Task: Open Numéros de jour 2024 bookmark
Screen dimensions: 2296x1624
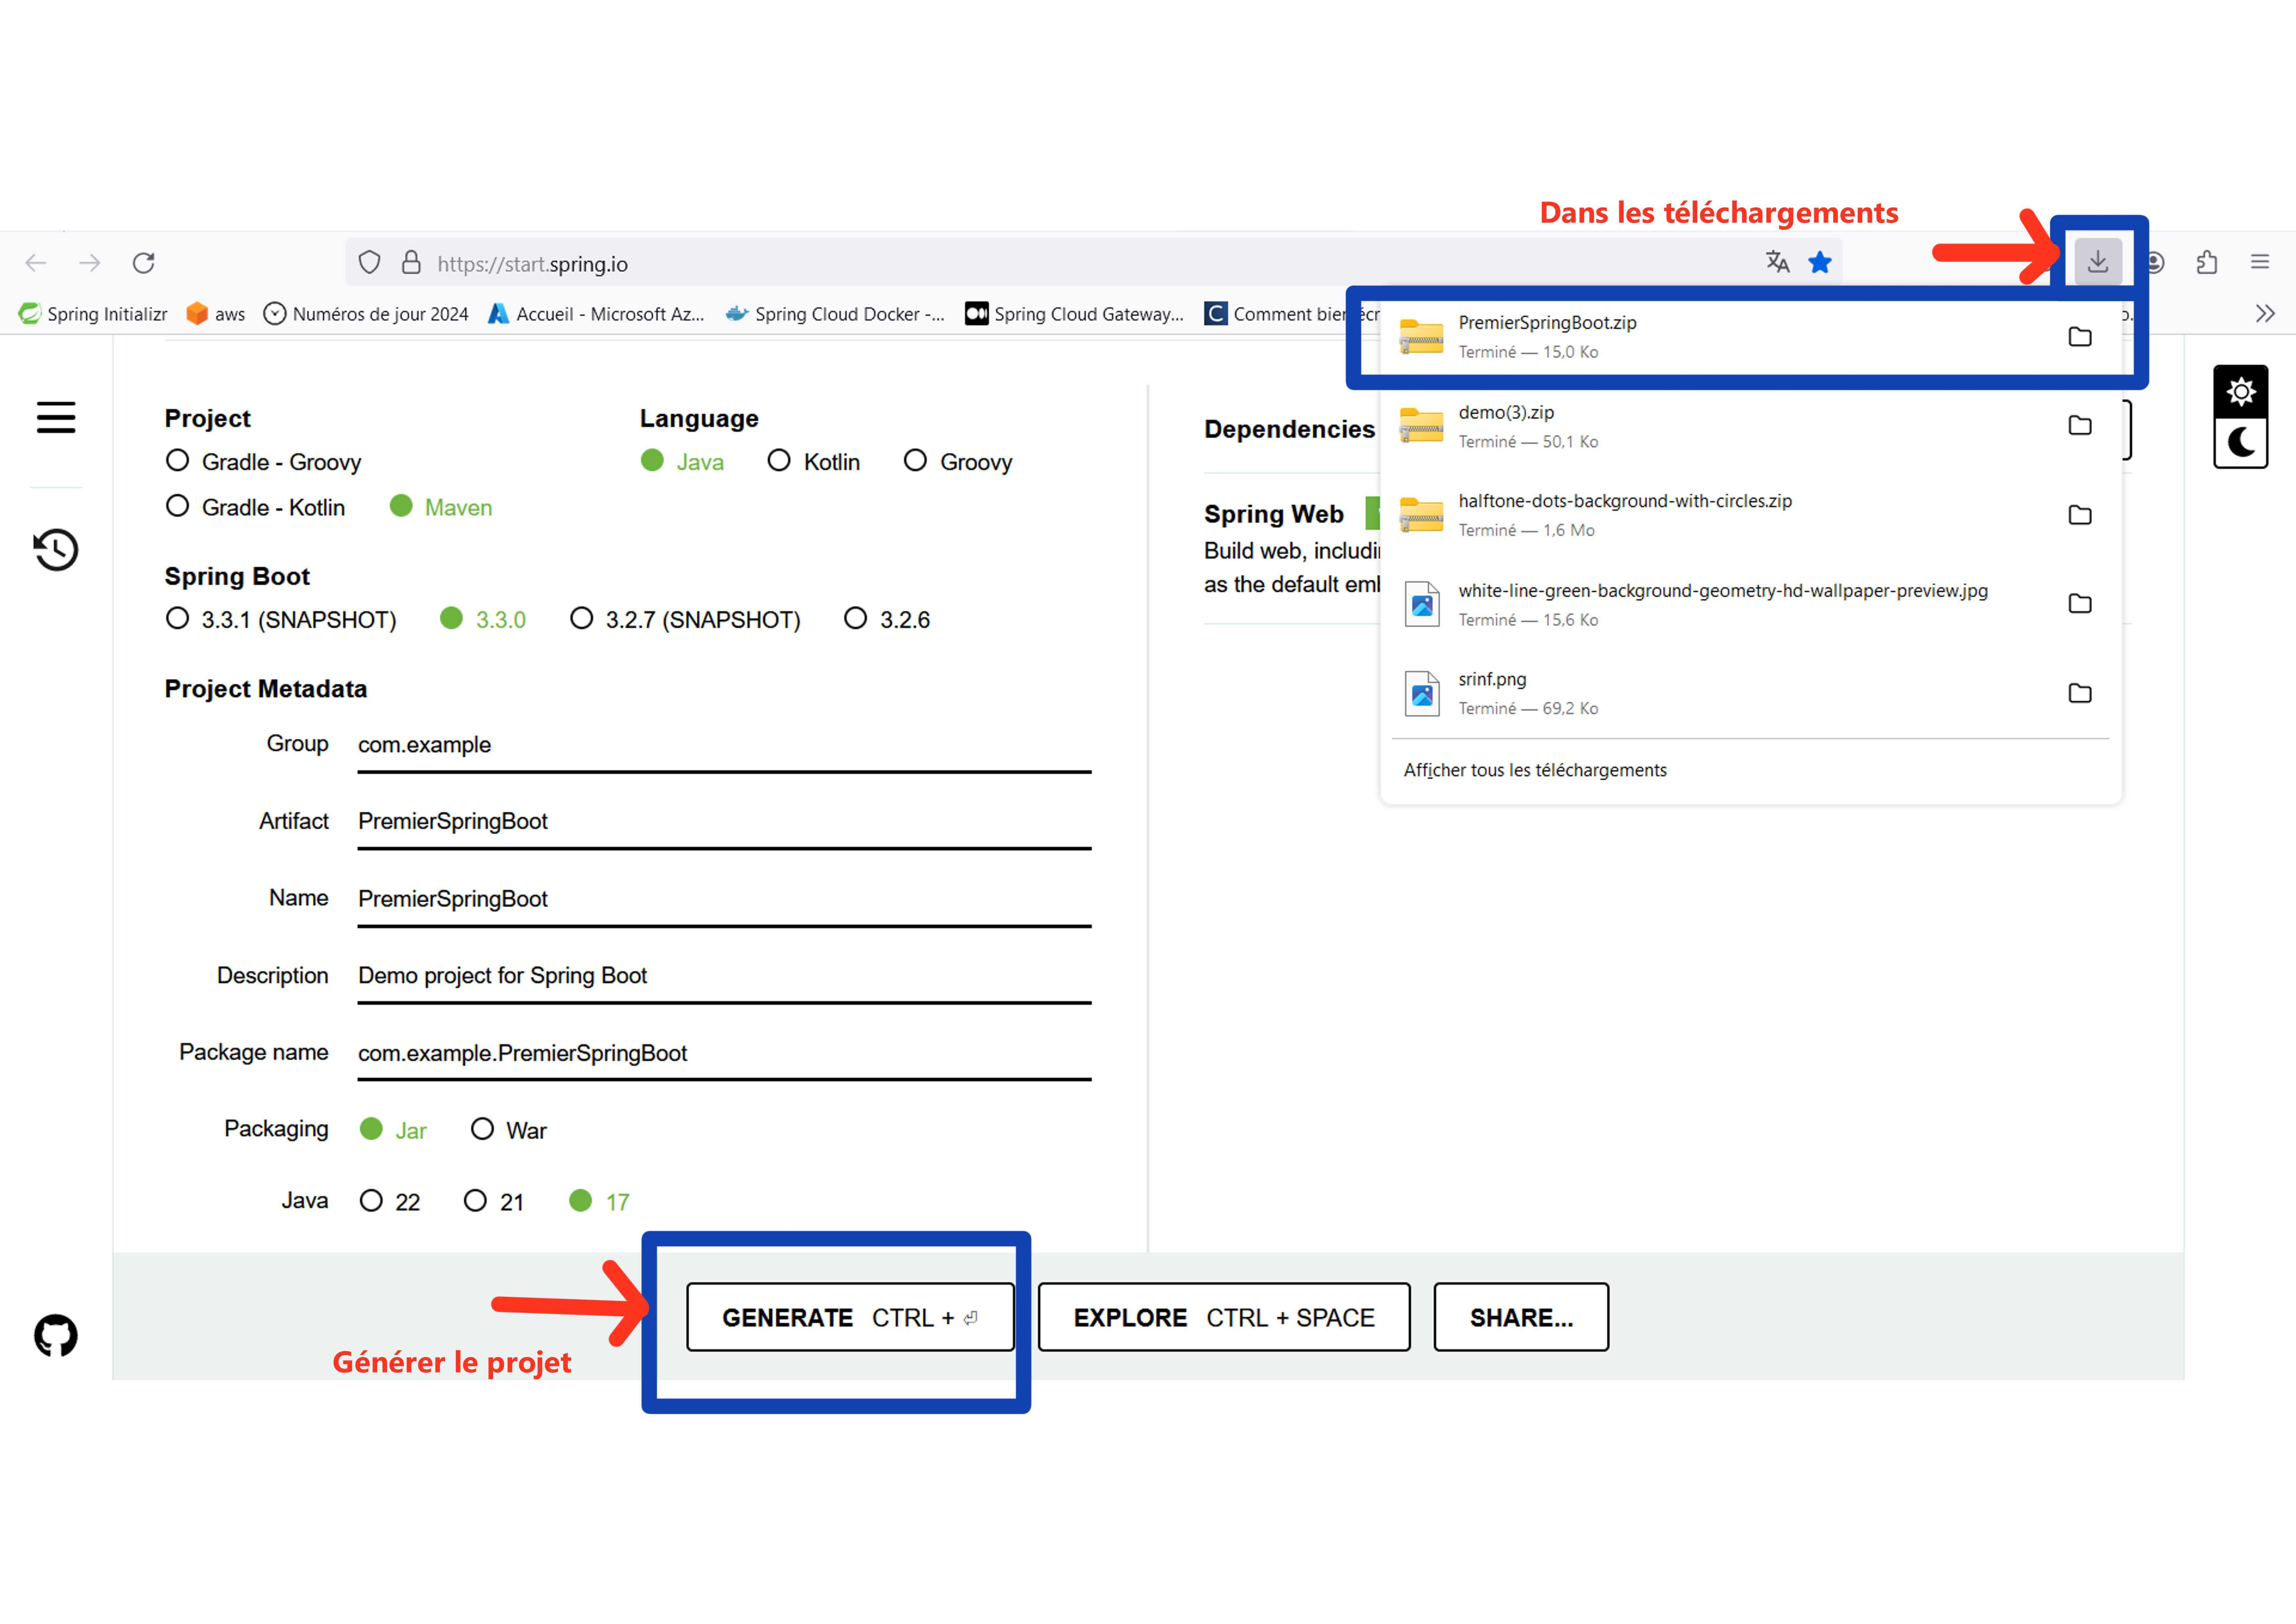Action: point(366,314)
